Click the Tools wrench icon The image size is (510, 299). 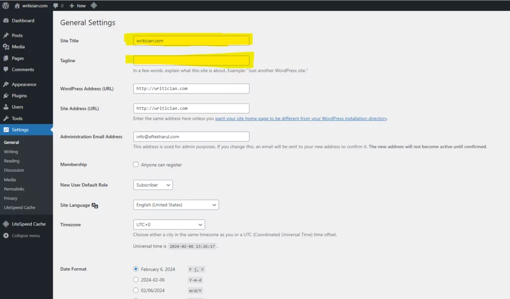[6, 118]
